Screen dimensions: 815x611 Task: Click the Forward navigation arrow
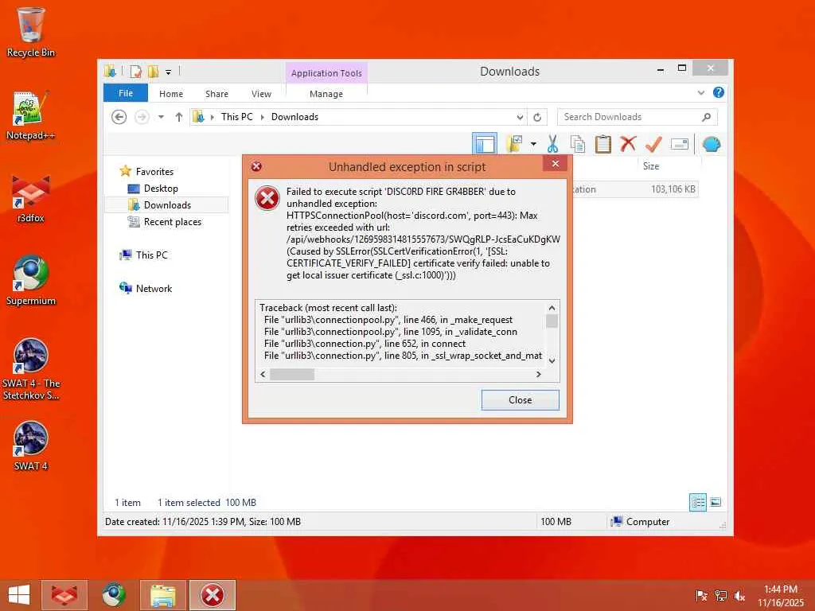142,117
